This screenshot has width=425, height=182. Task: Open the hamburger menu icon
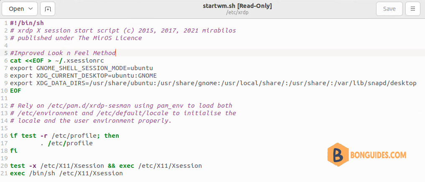coord(413,9)
